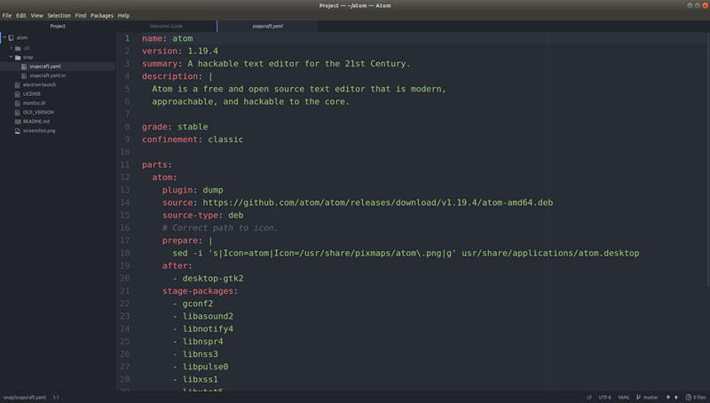Change the LF line ending setting
The width and height of the screenshot is (710, 403).
tap(589, 397)
